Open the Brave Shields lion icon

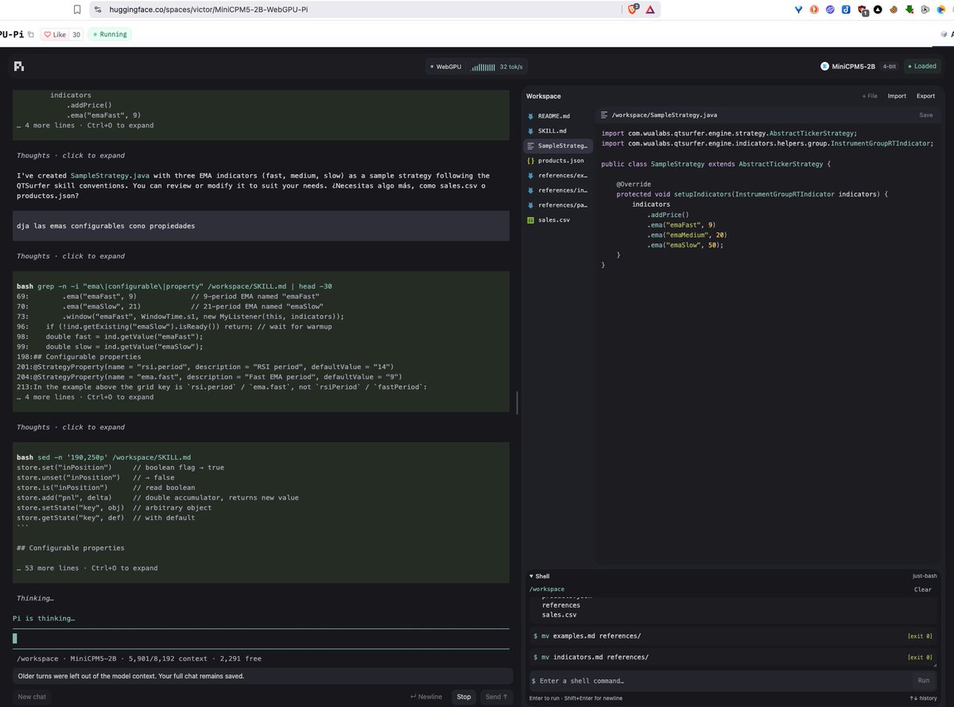[x=634, y=10]
